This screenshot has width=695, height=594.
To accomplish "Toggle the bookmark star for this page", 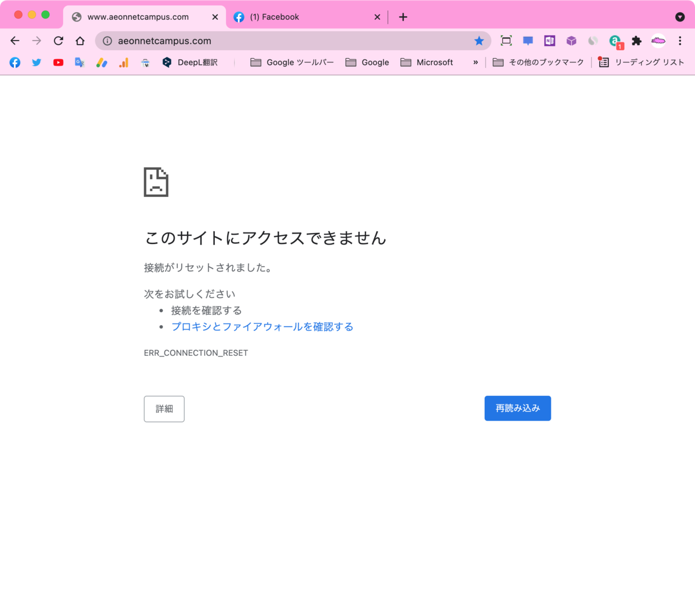I will (479, 41).
